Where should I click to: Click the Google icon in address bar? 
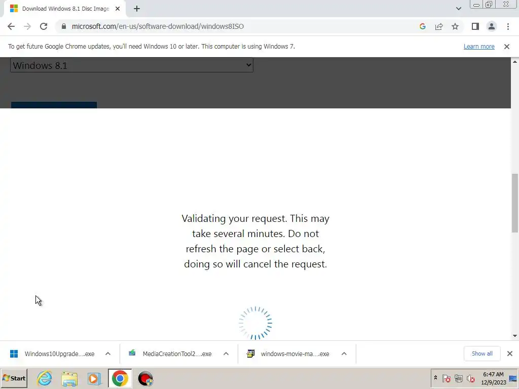(422, 26)
